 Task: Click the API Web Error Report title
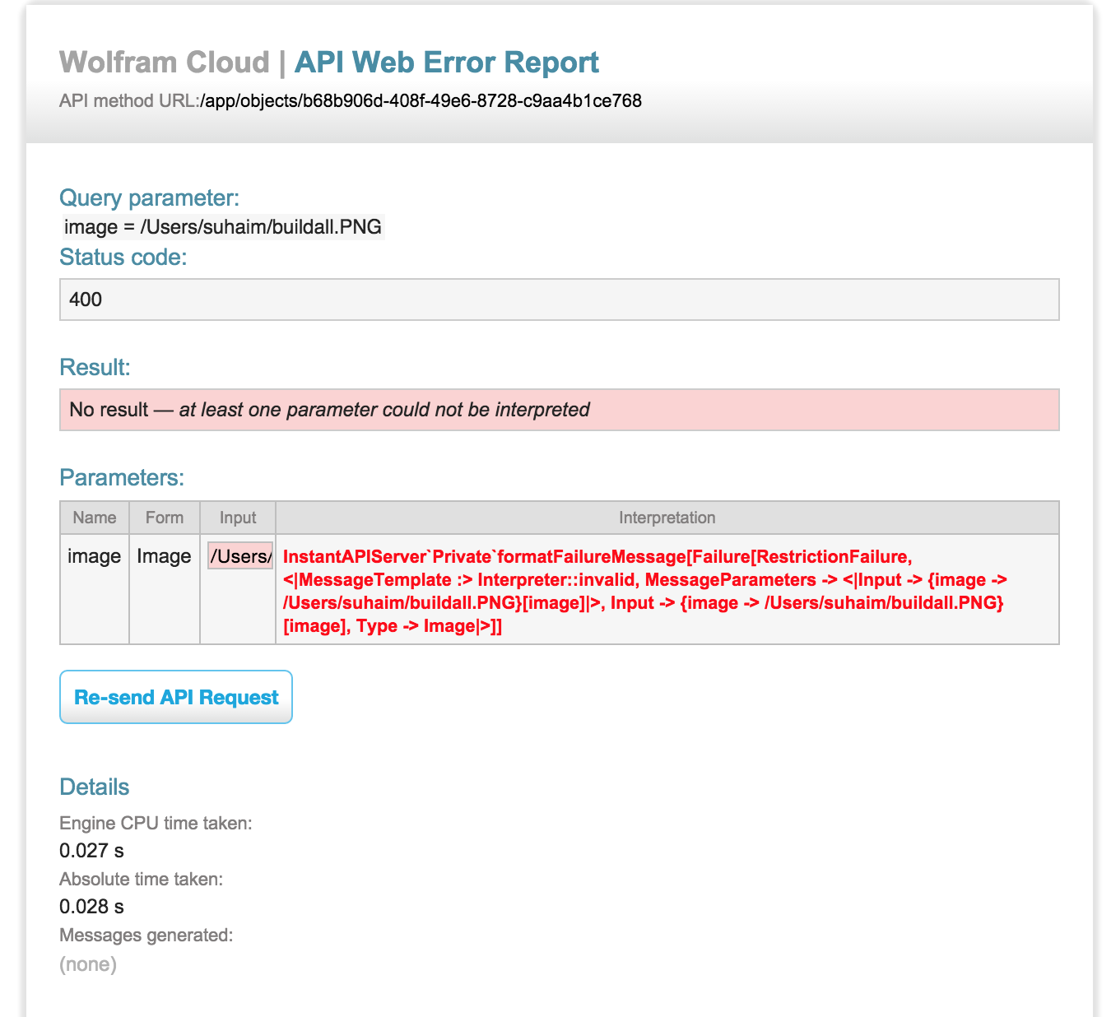(447, 63)
